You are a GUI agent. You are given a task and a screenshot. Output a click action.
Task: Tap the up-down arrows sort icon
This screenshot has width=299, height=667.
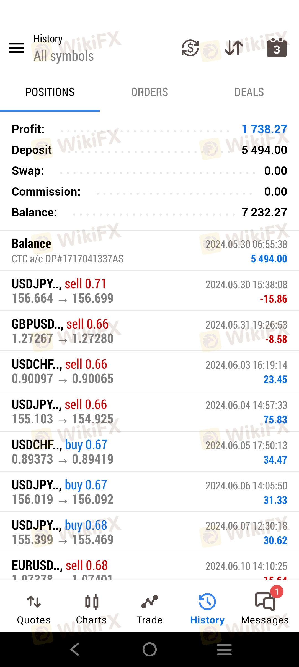[234, 48]
